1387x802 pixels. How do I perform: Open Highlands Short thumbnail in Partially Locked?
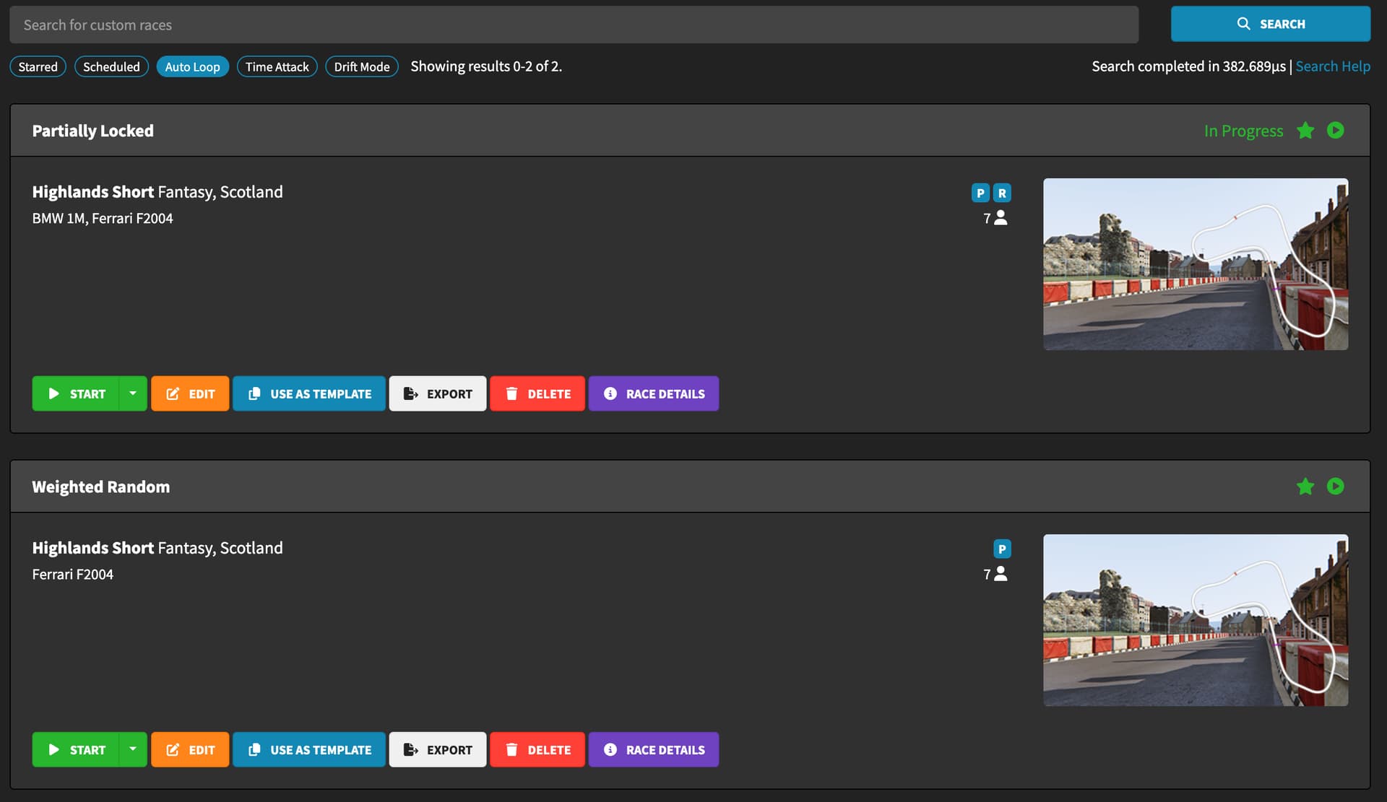[1195, 264]
